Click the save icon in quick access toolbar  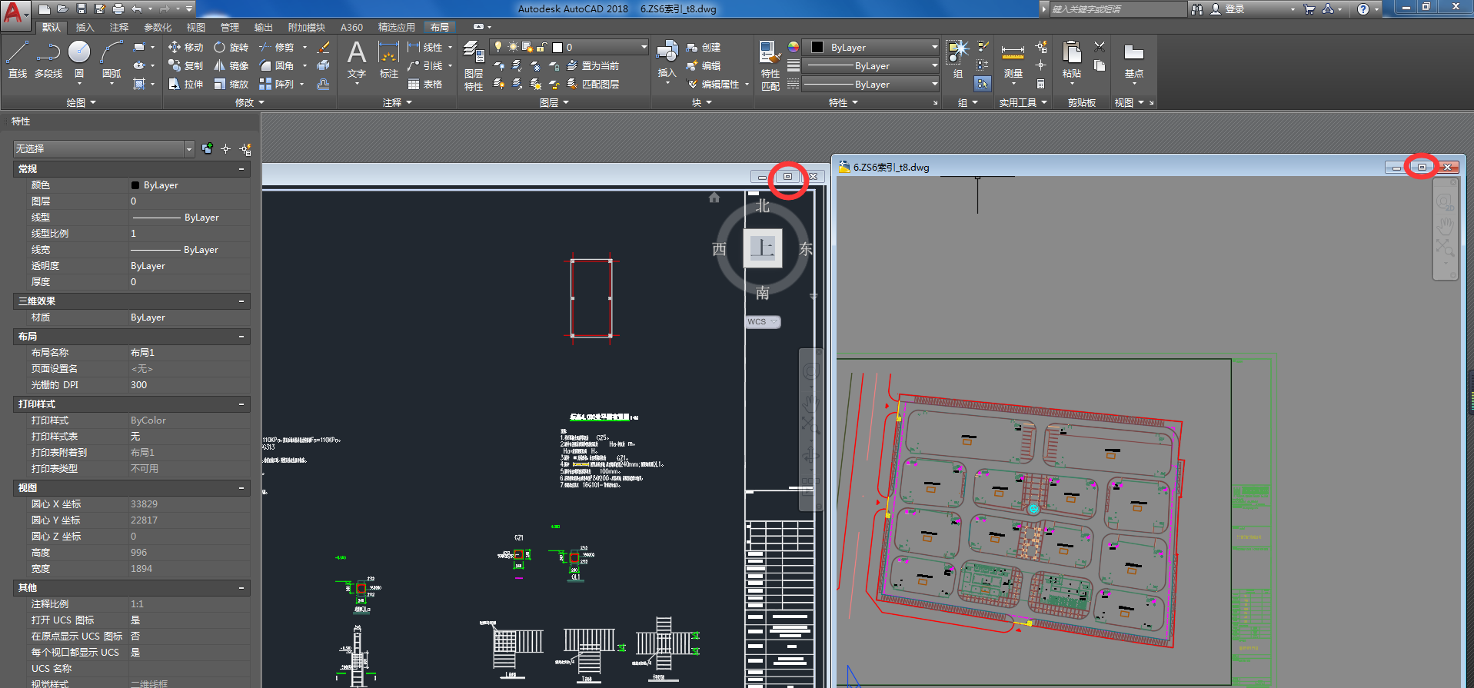[x=81, y=8]
